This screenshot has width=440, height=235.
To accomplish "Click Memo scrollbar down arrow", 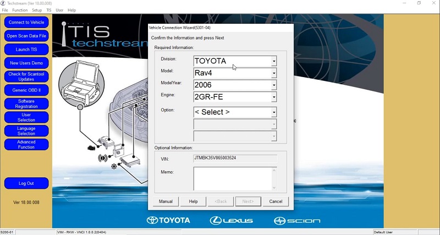I will [274, 188].
